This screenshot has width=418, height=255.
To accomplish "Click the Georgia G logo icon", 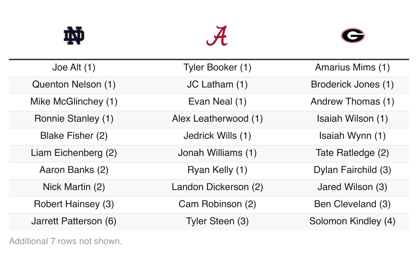I will click(x=353, y=36).
